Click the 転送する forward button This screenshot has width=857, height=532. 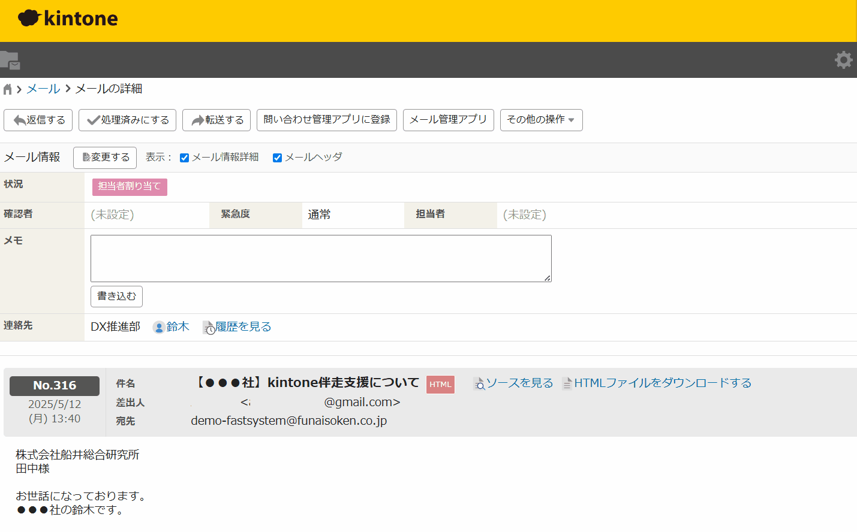216,120
